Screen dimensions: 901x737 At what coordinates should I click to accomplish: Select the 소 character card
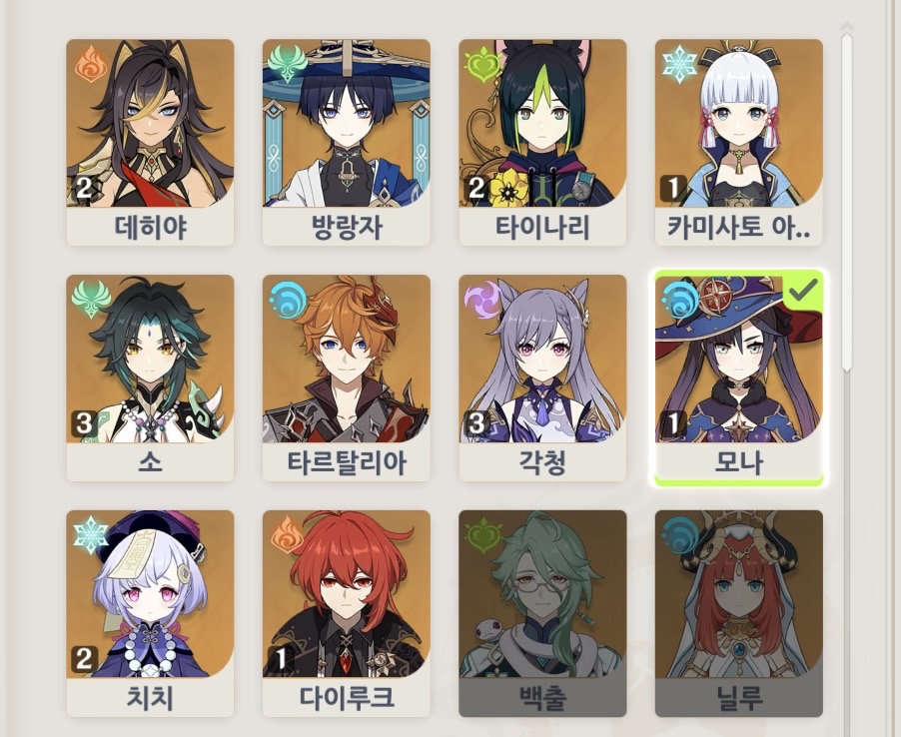tap(150, 377)
